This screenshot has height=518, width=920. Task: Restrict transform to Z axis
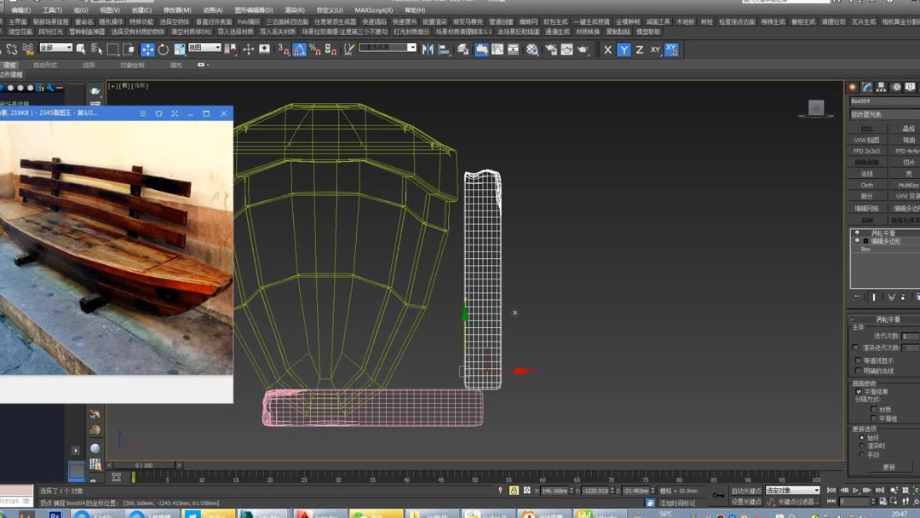(639, 50)
